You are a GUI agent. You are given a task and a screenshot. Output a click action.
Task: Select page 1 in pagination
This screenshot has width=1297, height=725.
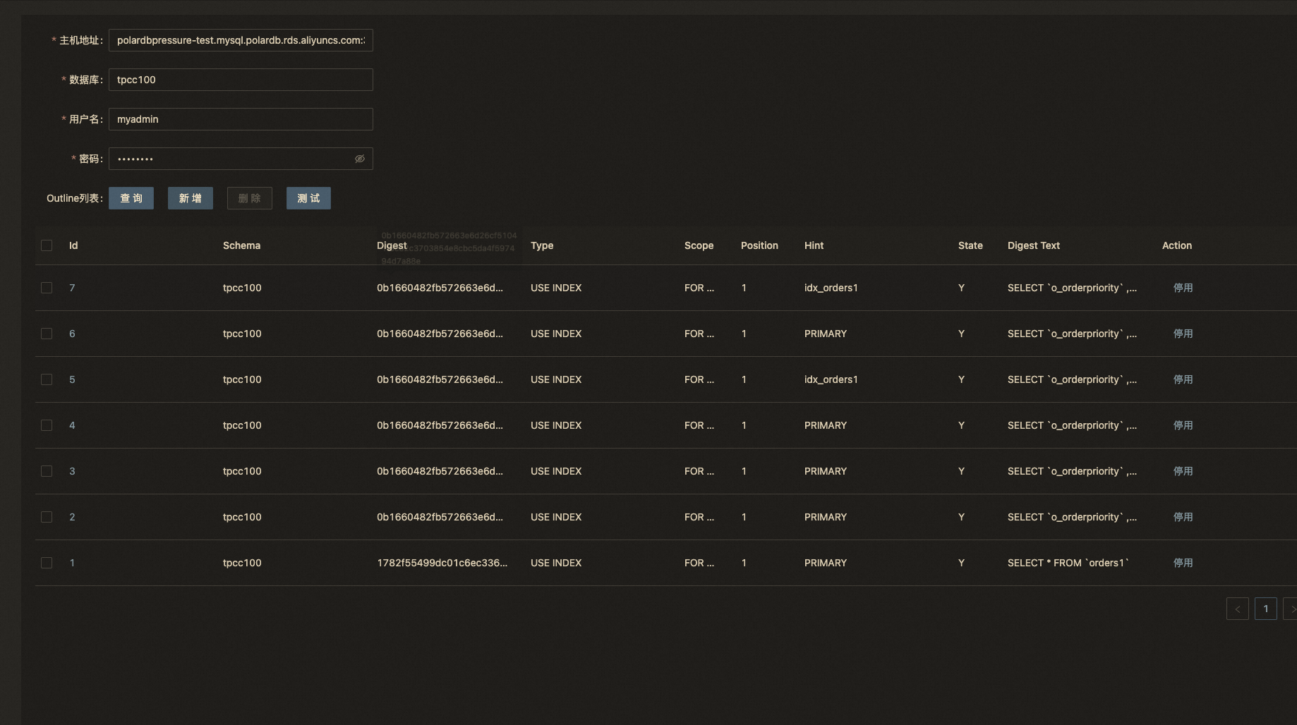[1265, 609]
